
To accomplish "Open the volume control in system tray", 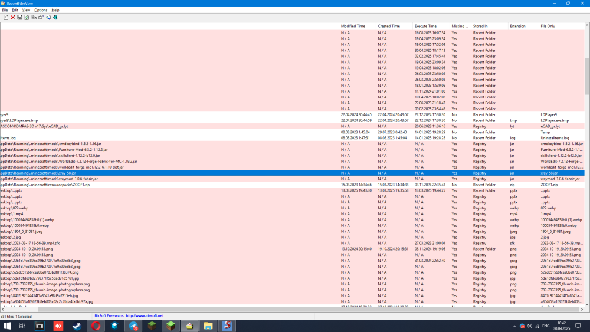I will (529, 326).
